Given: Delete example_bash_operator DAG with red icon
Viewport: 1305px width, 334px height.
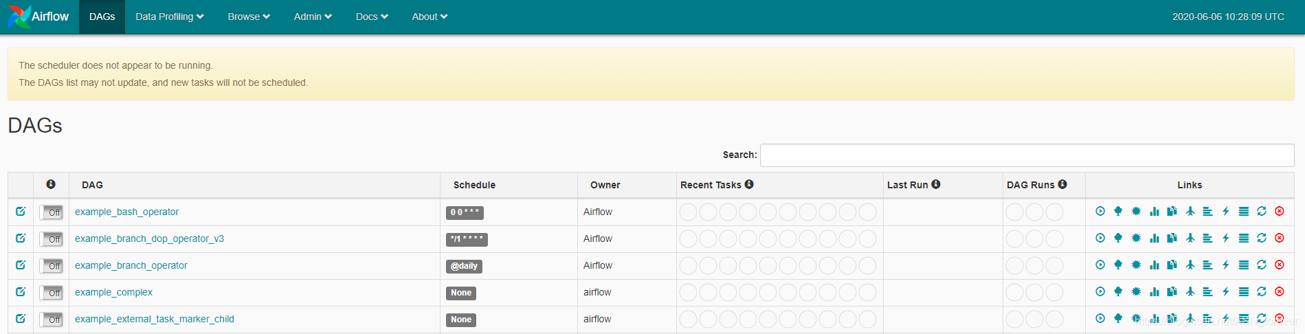Looking at the screenshot, I should (x=1280, y=212).
